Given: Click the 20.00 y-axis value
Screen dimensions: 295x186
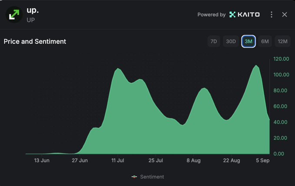Looking at the screenshot, I should coord(280,138).
